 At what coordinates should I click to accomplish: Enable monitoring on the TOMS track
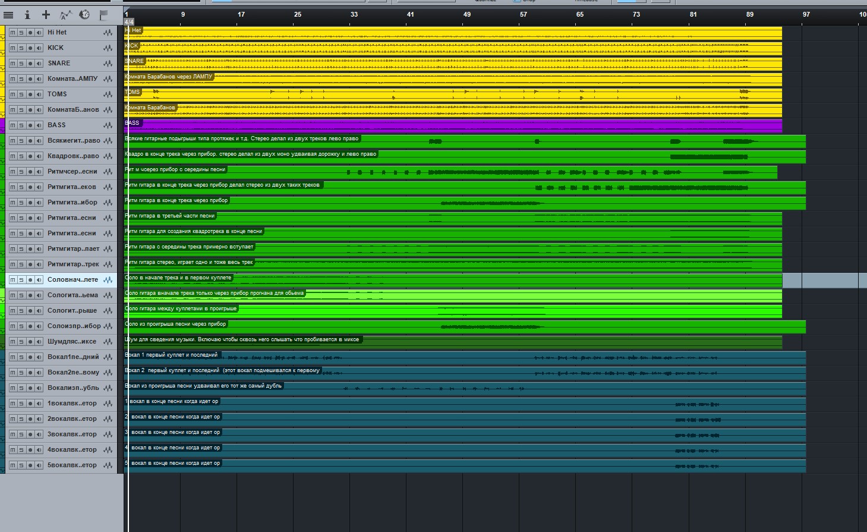39,95
